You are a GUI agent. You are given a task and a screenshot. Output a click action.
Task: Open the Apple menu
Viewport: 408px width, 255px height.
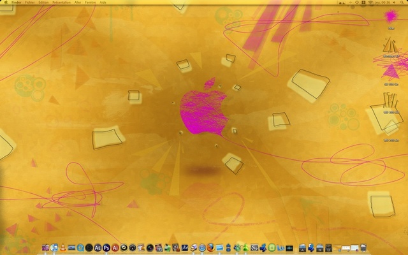point(6,3)
